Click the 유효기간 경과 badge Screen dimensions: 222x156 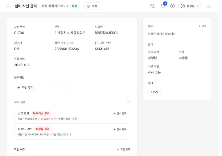(x=41, y=113)
